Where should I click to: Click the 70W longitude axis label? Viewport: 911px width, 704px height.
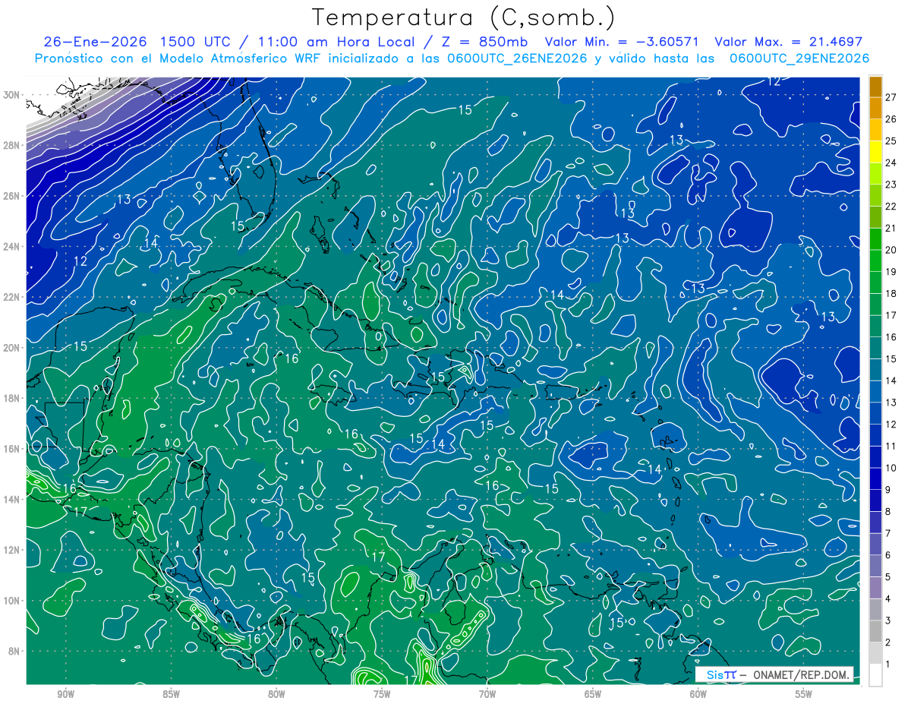[487, 694]
